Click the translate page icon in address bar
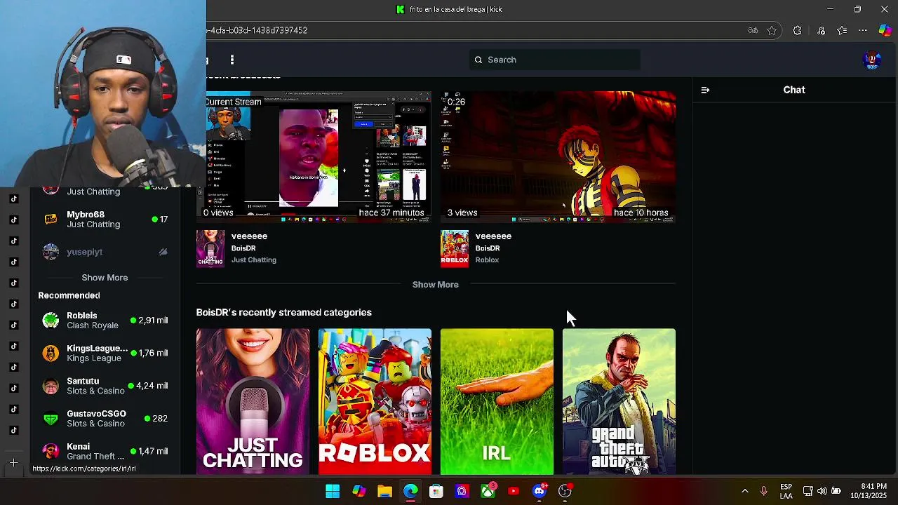This screenshot has width=898, height=505. 753,30
